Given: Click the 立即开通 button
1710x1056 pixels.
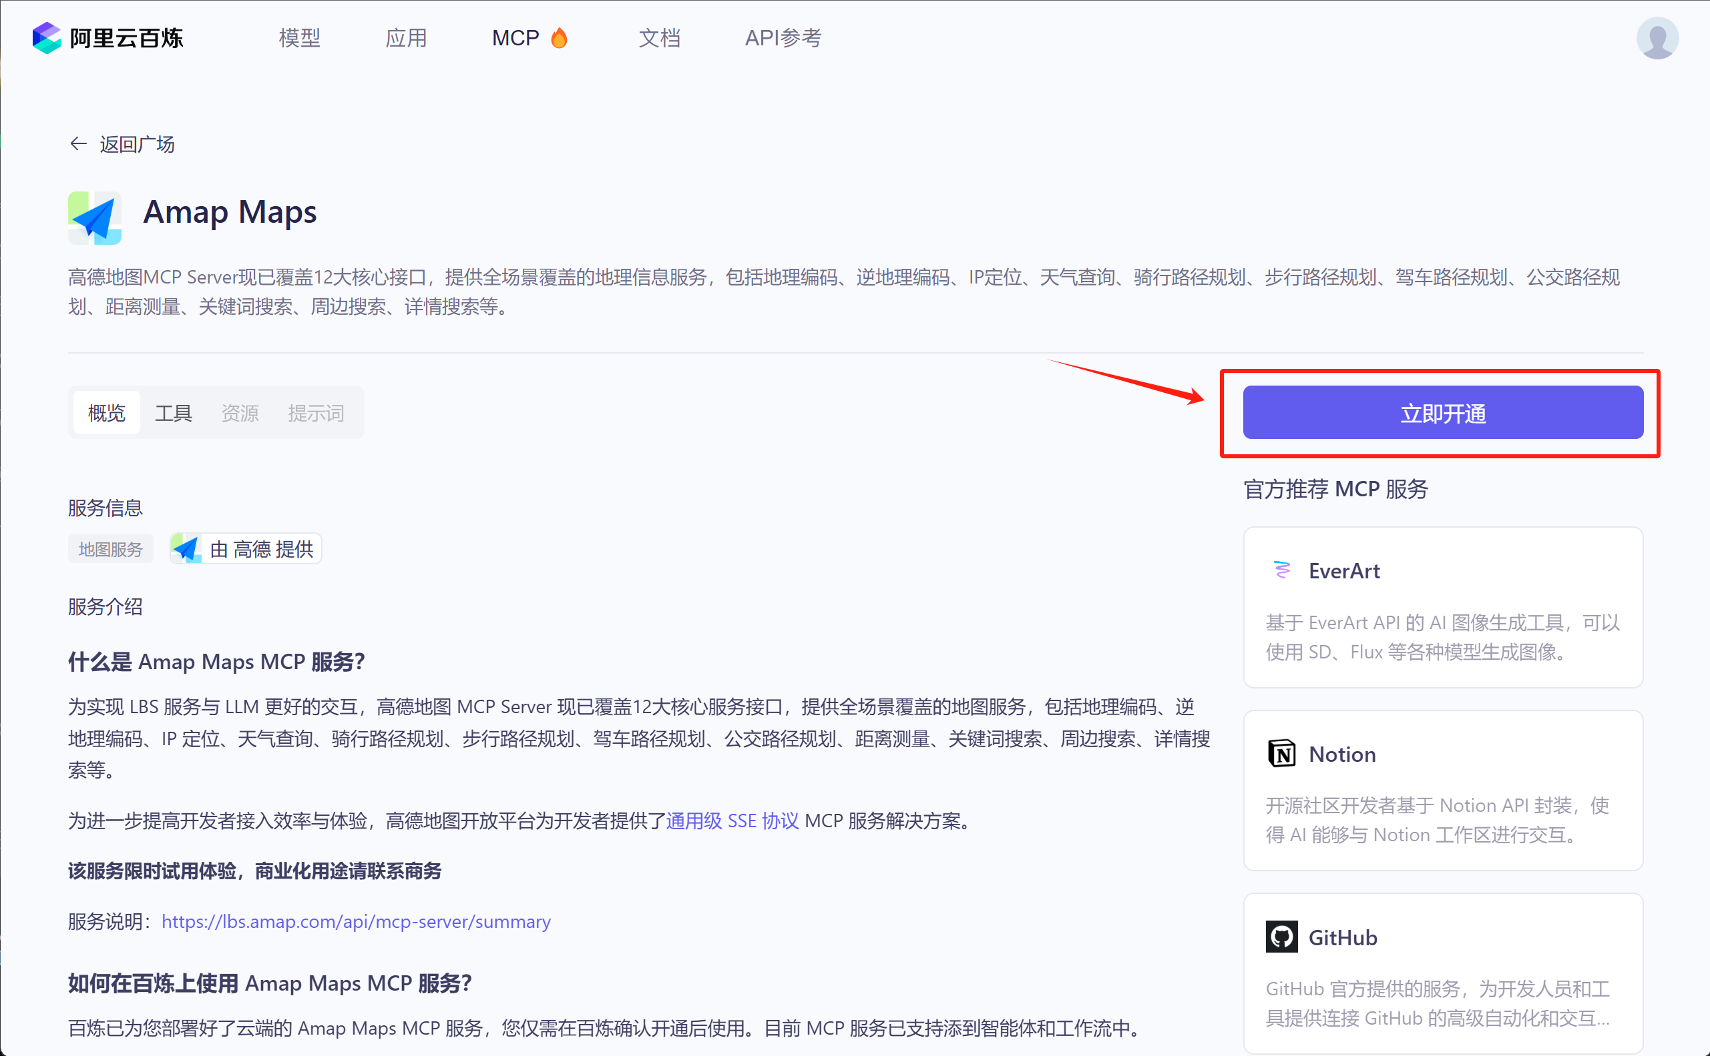Looking at the screenshot, I should click(1443, 413).
